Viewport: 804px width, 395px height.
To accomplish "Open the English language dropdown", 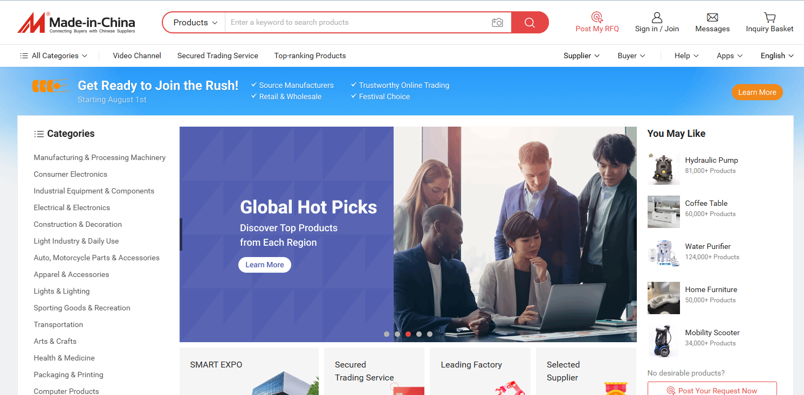I will click(777, 56).
